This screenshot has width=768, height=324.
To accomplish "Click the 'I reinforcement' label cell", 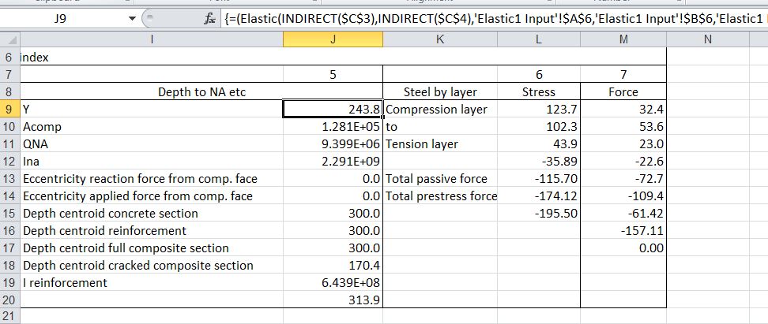I will [x=151, y=282].
